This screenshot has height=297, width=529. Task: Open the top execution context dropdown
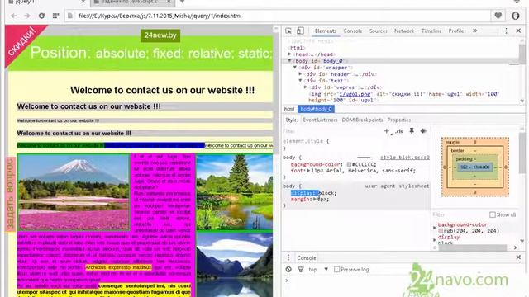[318, 270]
